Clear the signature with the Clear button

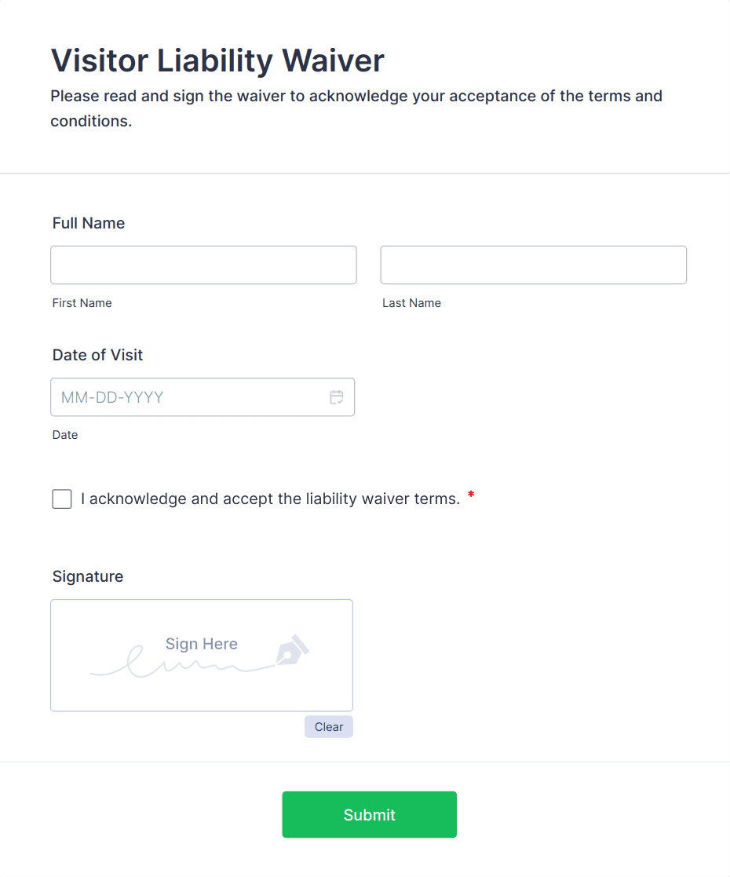(x=328, y=727)
